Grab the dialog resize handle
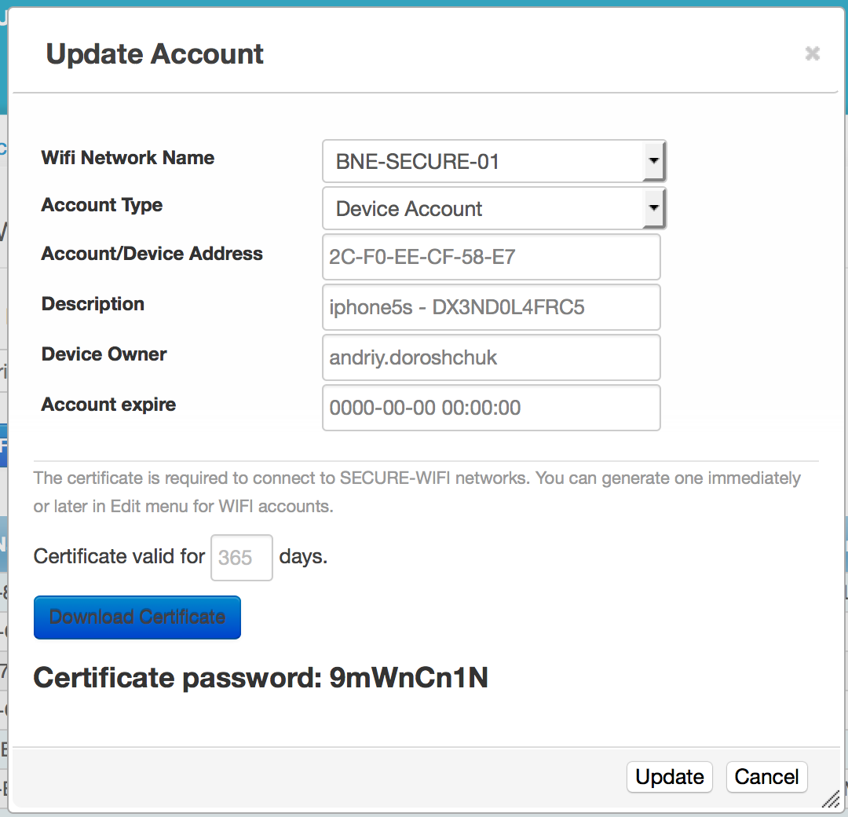The image size is (848, 817). (831, 799)
